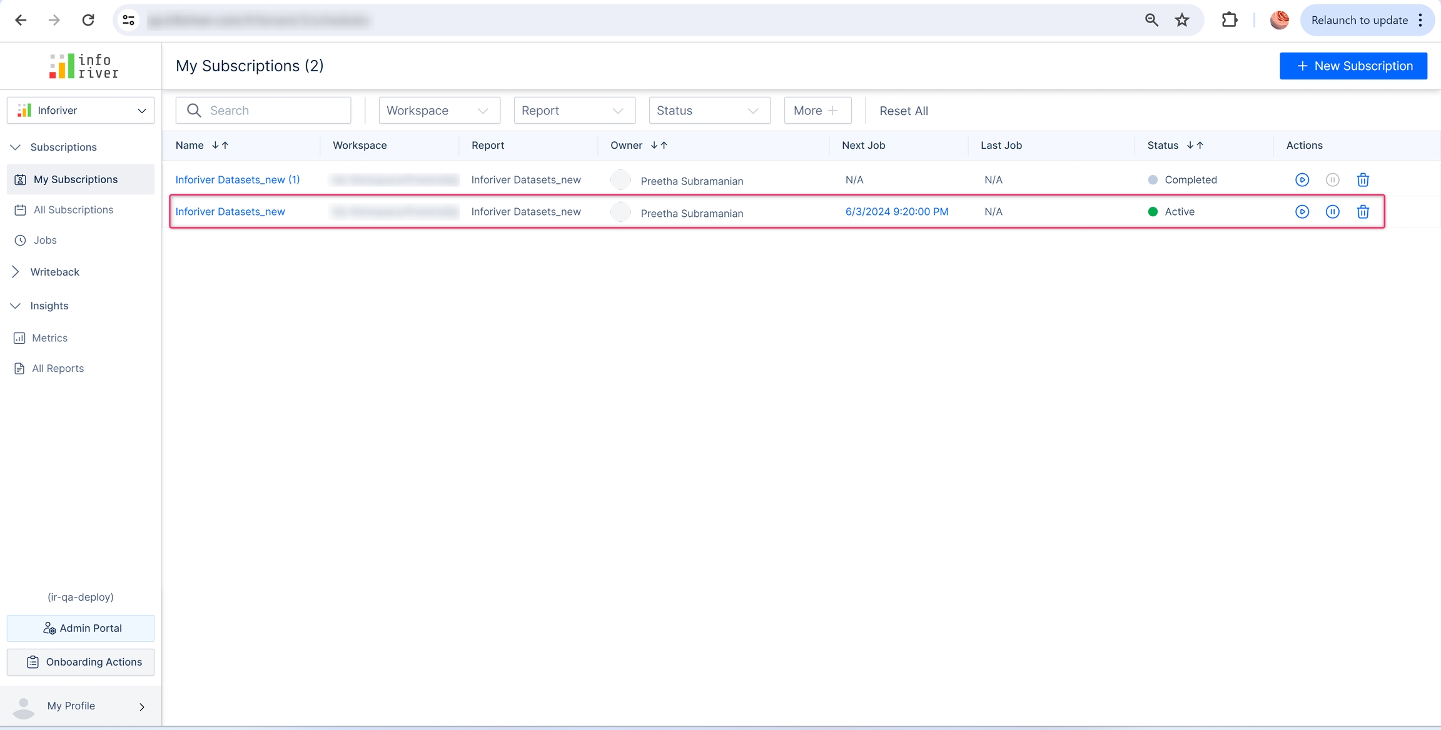Delete the Inforiver Datasets_new (1) subscription

(1363, 180)
